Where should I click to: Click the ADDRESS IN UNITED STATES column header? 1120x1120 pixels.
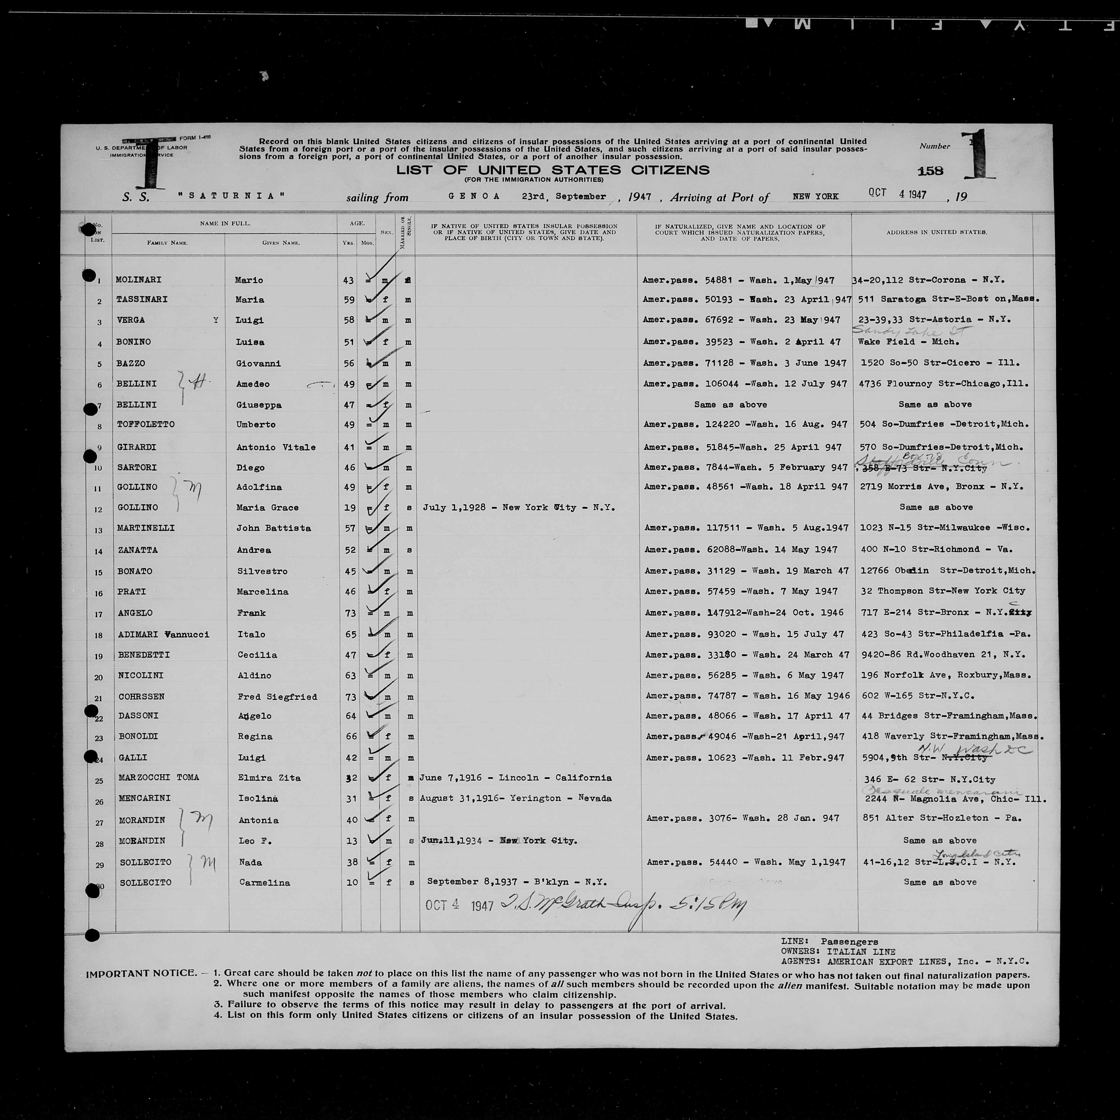click(936, 232)
